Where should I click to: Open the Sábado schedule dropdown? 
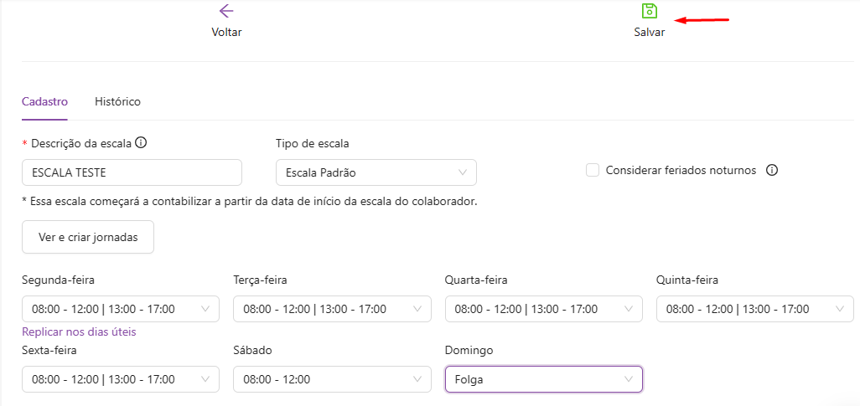(332, 379)
